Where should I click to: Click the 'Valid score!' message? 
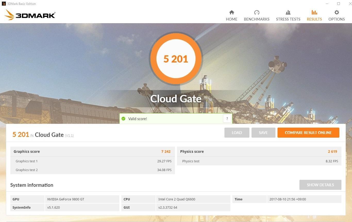pyautogui.click(x=138, y=119)
